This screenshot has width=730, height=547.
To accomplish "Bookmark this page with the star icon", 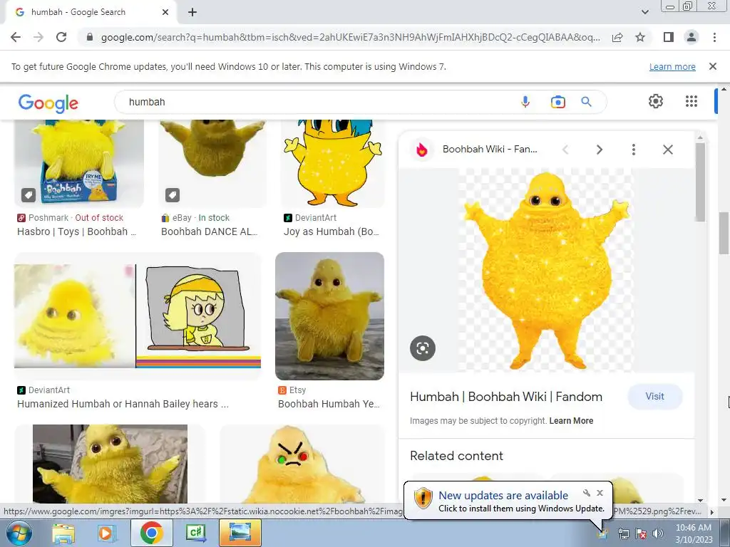I will click(640, 37).
